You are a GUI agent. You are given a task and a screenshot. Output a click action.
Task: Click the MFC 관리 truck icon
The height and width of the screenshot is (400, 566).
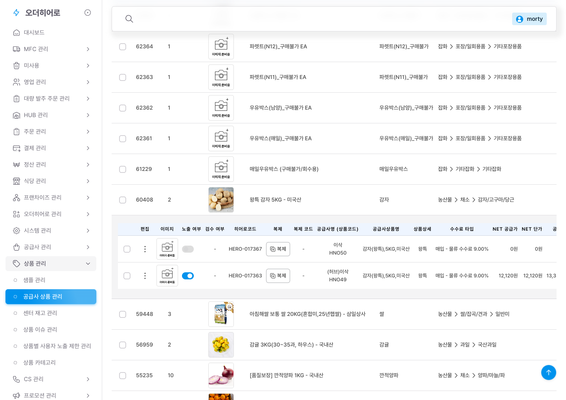[17, 49]
